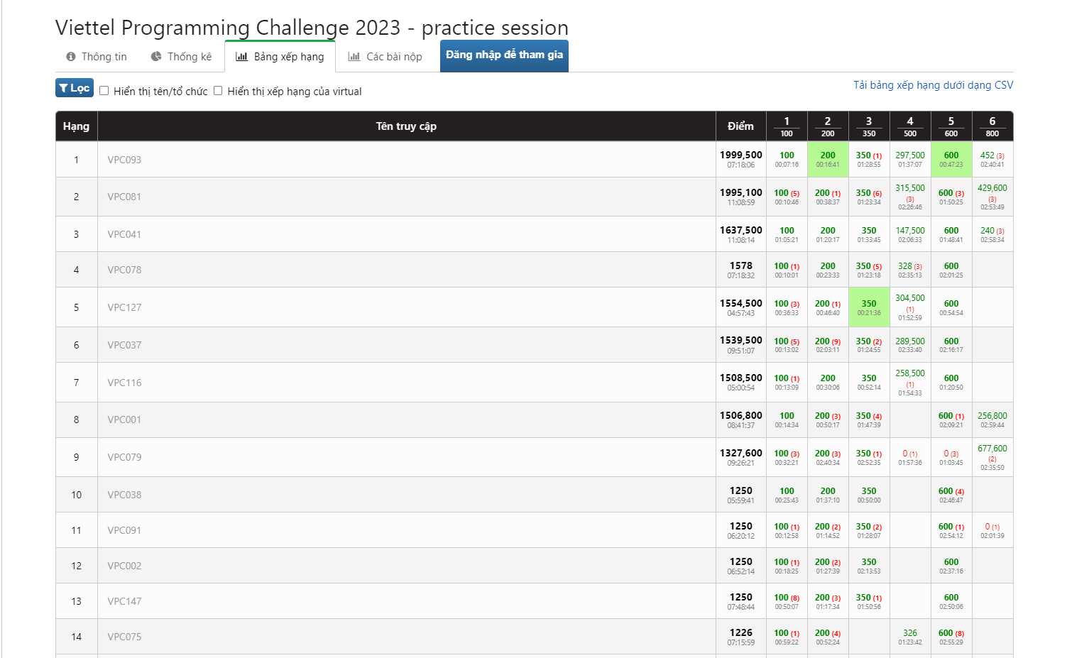Open the VPC127 user link
This screenshot has width=1067, height=658.
pos(124,307)
